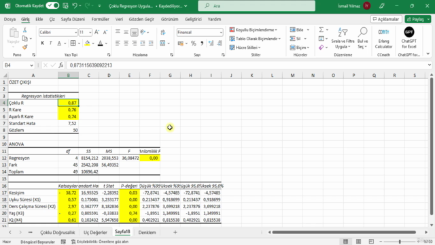Increase the font size
The image size is (435, 245).
(97, 32)
